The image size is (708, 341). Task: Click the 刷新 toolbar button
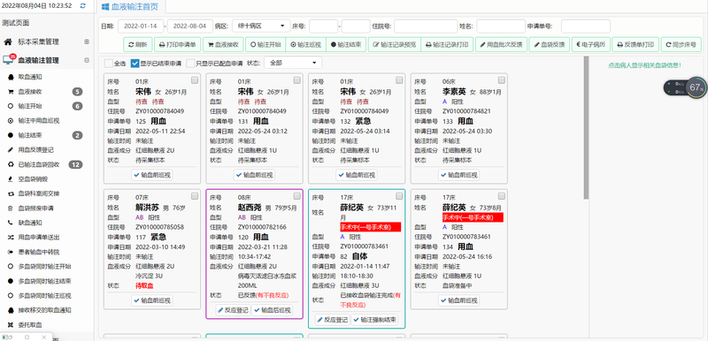138,44
